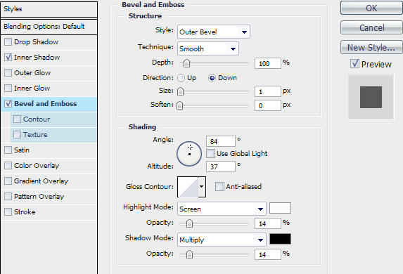Screen dimensions: 403x274
Task: Click the Size slider handle
Action: [x=181, y=91]
